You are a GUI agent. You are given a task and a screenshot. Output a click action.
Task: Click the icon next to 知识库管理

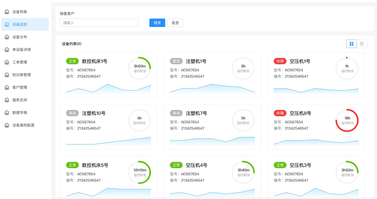[7, 75]
